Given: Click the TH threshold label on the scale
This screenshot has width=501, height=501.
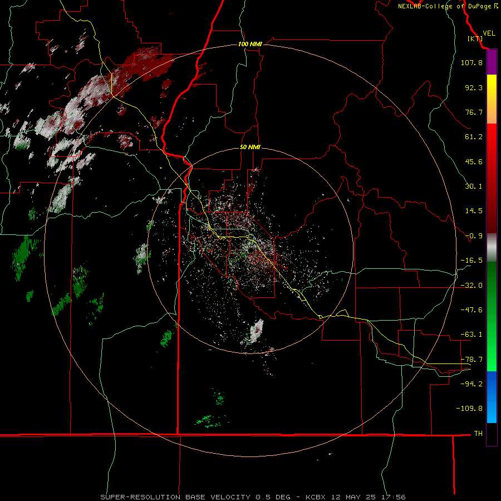Looking at the screenshot, I should (478, 433).
